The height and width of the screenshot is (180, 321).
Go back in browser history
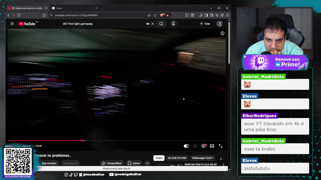click(x=9, y=15)
